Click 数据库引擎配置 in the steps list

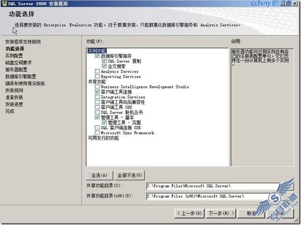pyautogui.click(x=21, y=76)
